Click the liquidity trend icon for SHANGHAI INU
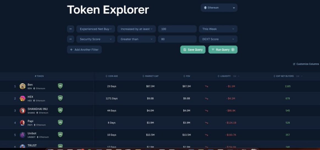Viewport: 320px width, 150px height. [206, 111]
